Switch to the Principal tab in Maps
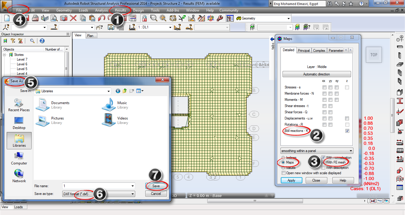Screen dimensions: 405x215 coord(304,51)
